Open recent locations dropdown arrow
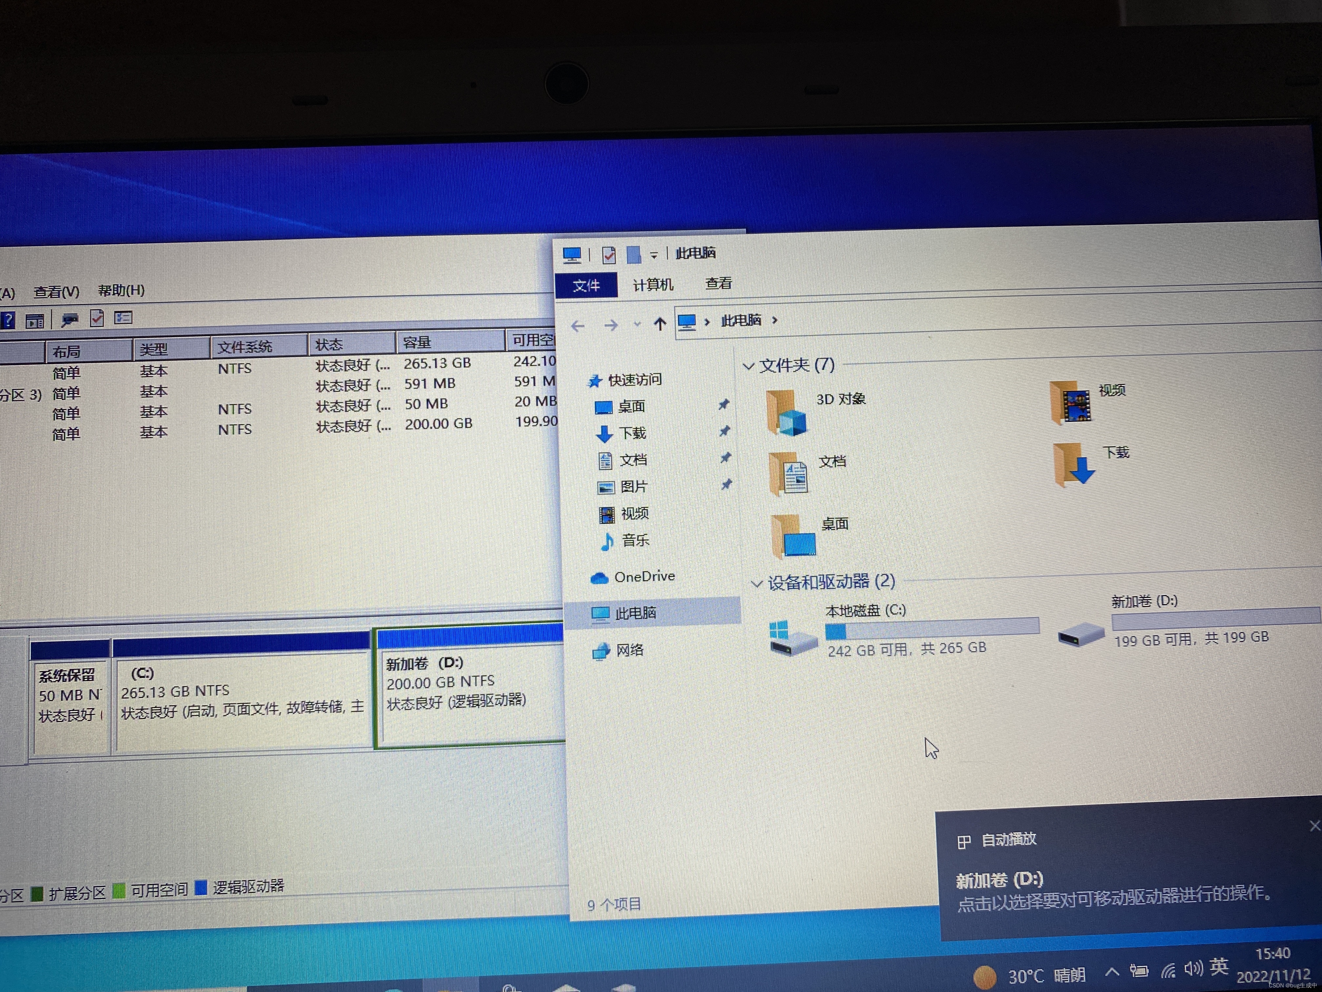This screenshot has height=992, width=1322. click(x=637, y=325)
